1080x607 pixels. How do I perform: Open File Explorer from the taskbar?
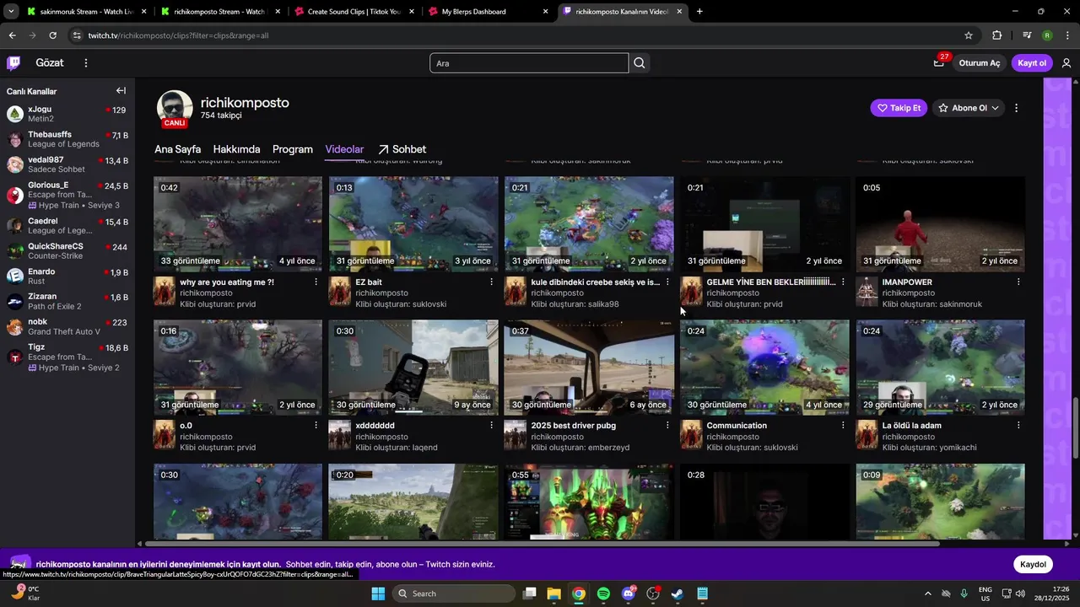pos(553,594)
